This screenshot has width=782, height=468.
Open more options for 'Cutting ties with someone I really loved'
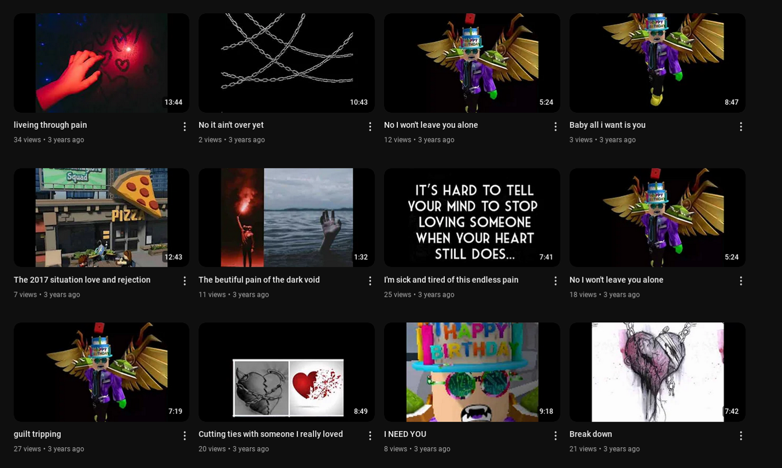(x=370, y=435)
